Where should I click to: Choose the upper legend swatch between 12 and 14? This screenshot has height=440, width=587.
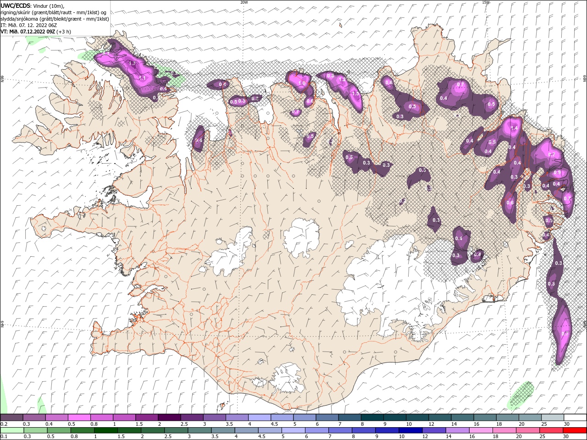pos(440,418)
